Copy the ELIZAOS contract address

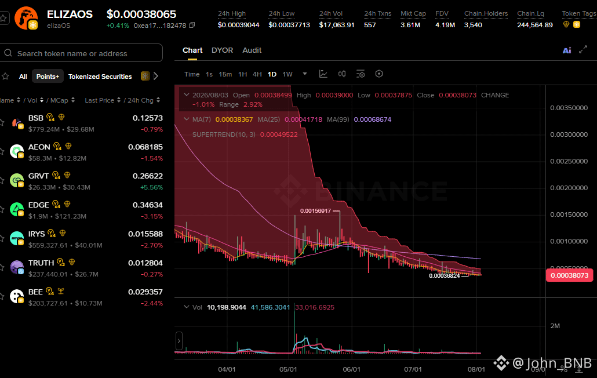[192, 25]
